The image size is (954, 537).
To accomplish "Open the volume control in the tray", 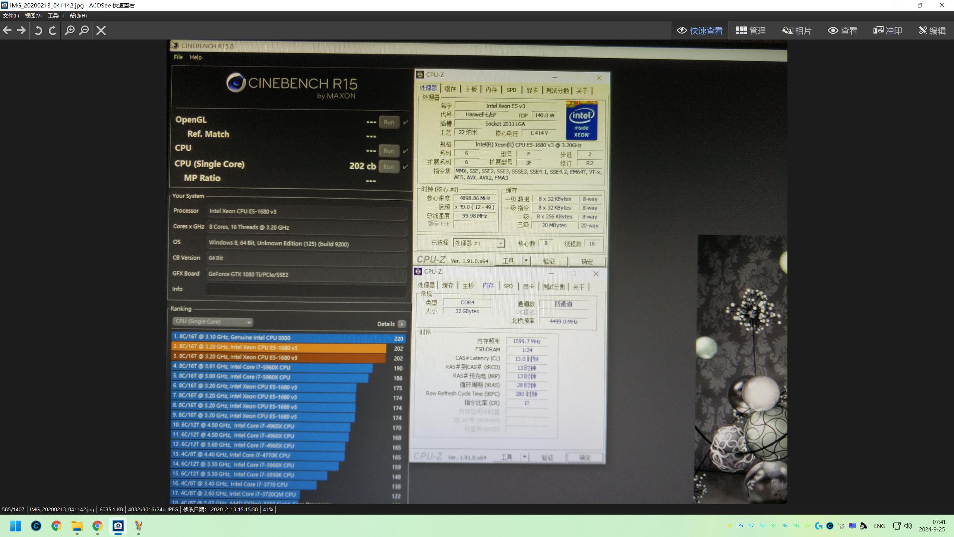I will 908,526.
